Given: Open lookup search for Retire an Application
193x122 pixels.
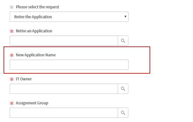Looking at the screenshot, I should tap(123, 41).
